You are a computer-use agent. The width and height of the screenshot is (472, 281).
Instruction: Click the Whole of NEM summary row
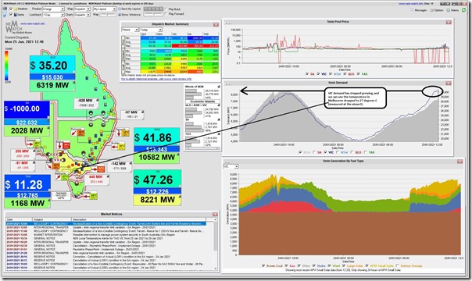tap(202, 93)
